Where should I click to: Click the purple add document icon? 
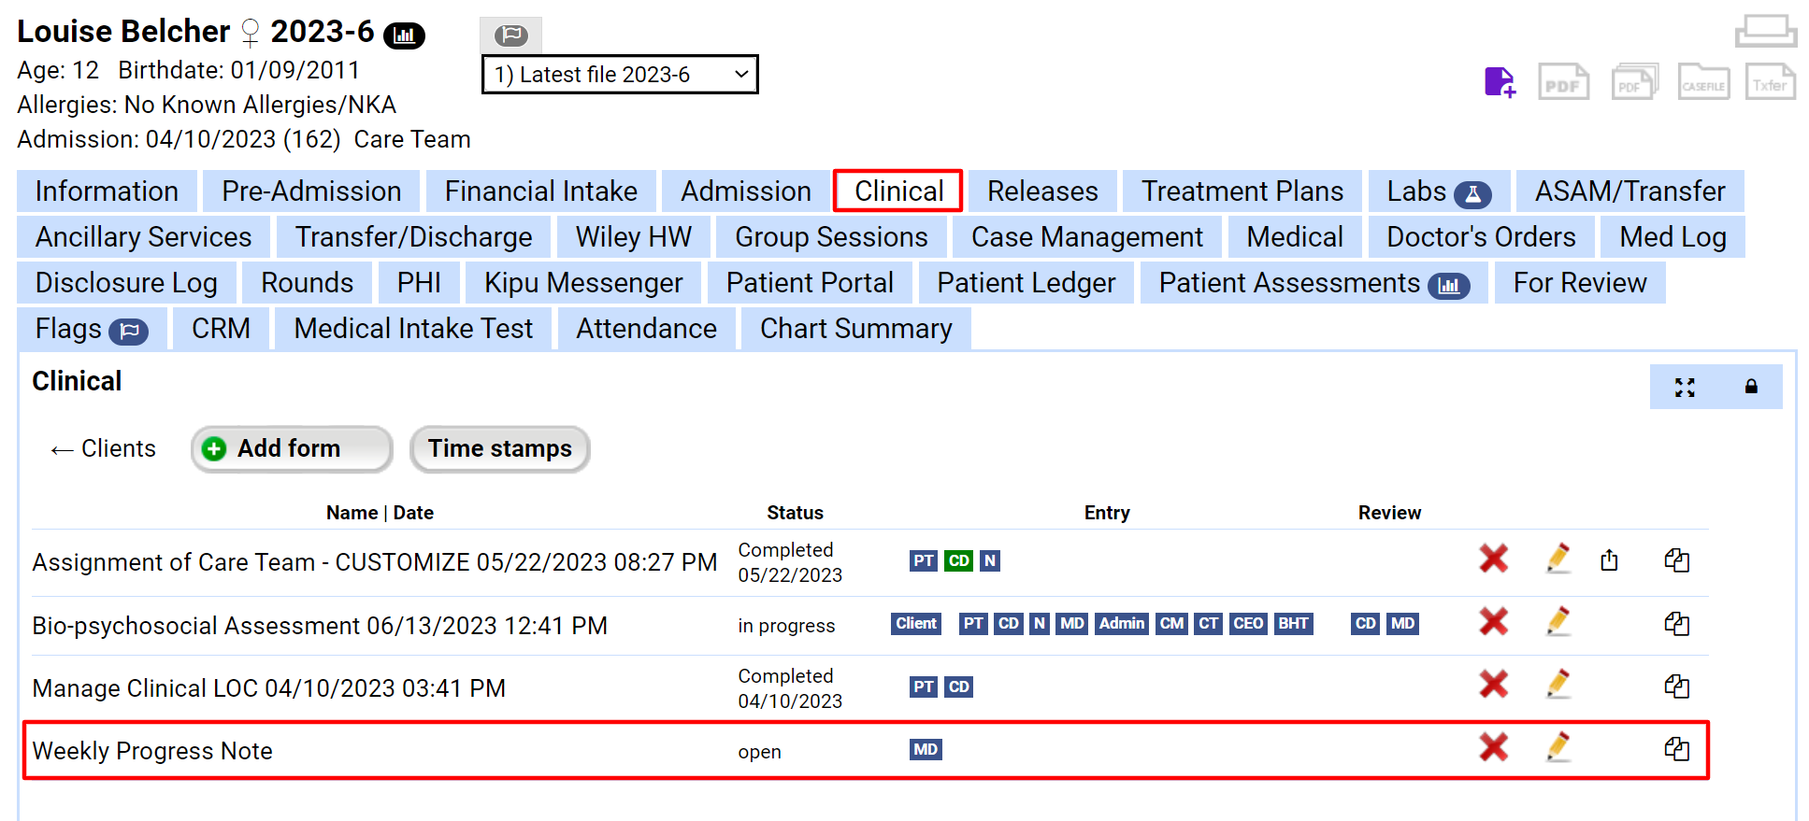[1500, 82]
